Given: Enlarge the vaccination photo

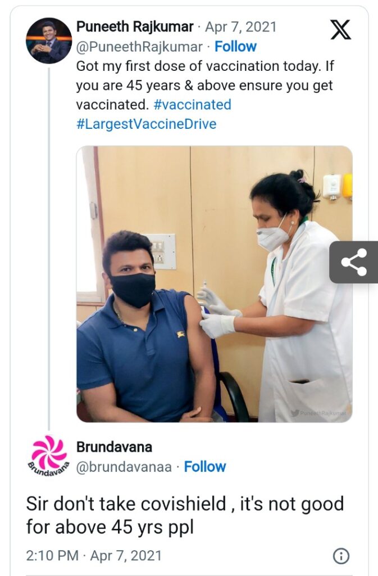Looking at the screenshot, I should point(215,284).
